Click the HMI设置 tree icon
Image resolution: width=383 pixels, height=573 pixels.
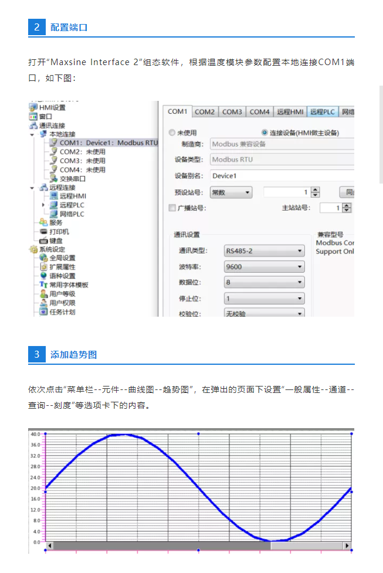coord(33,107)
